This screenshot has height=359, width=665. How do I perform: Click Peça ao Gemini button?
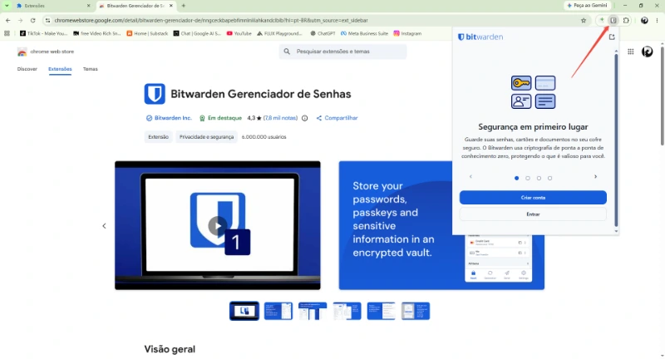[587, 6]
